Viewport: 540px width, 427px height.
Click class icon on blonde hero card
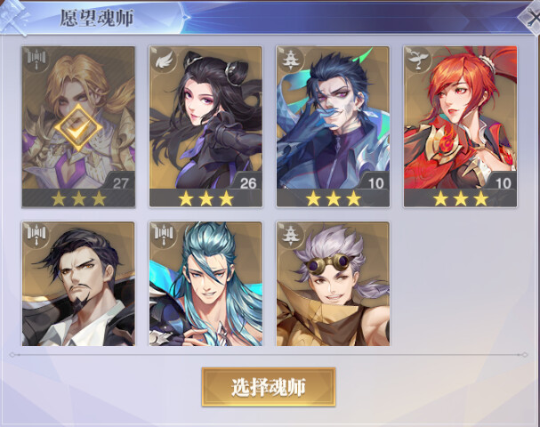pyautogui.click(x=36, y=60)
